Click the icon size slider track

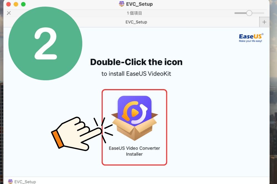249,13
